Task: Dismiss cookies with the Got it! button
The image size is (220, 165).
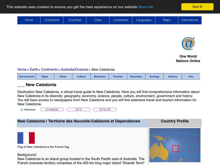Action: click(197, 7)
